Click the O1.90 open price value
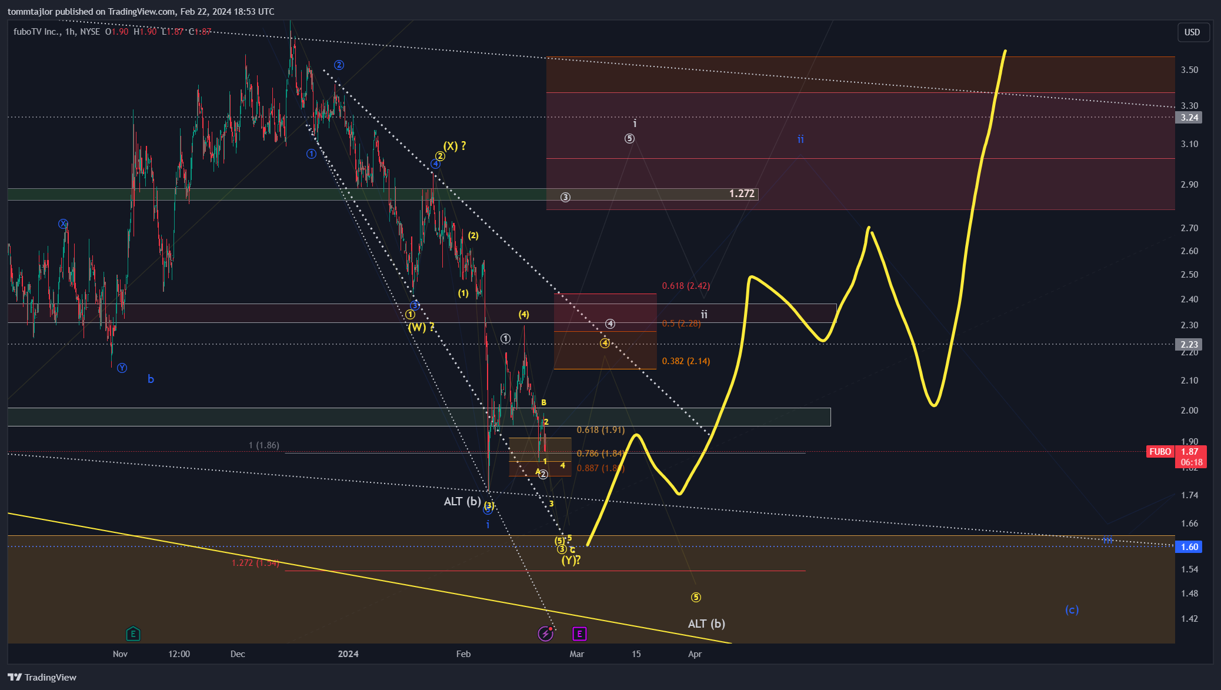 click(117, 32)
